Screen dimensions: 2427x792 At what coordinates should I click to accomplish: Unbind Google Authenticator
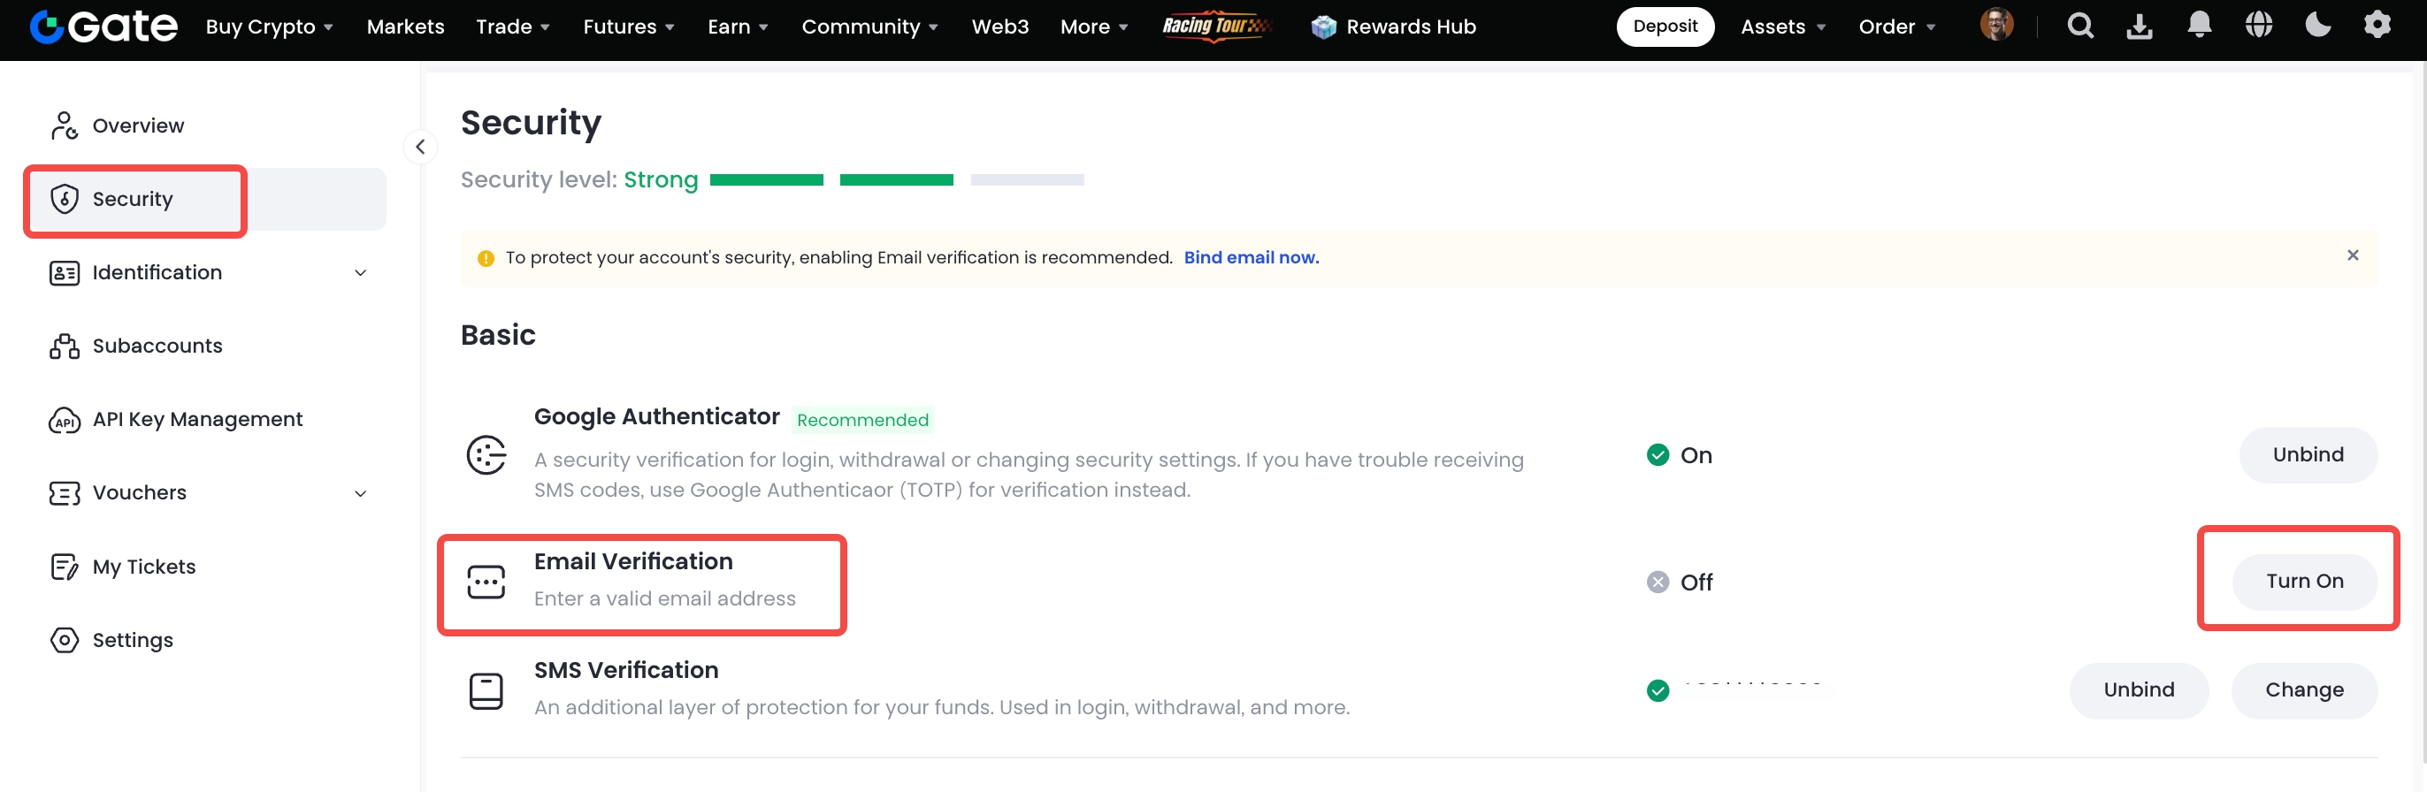(2308, 455)
